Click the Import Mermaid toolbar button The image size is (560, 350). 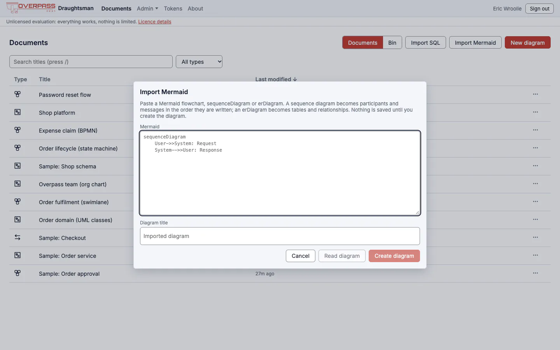tap(475, 43)
